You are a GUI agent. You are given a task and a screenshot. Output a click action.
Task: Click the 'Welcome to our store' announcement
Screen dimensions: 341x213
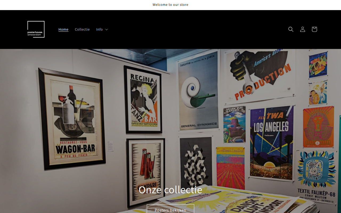click(x=170, y=5)
